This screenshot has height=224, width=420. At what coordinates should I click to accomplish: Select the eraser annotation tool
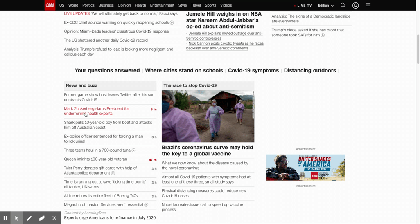coord(42,218)
